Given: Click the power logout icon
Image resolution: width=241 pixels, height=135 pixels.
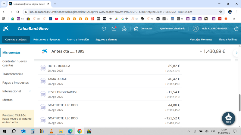Looking at the screenshot, I should click(236, 28).
